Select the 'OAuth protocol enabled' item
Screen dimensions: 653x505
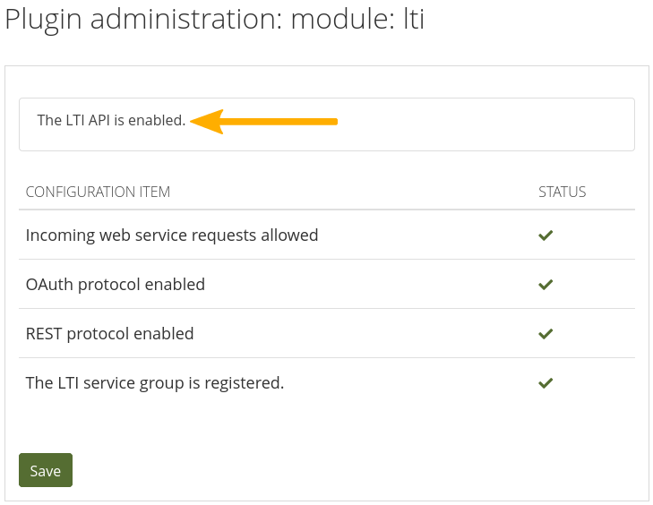(x=116, y=285)
